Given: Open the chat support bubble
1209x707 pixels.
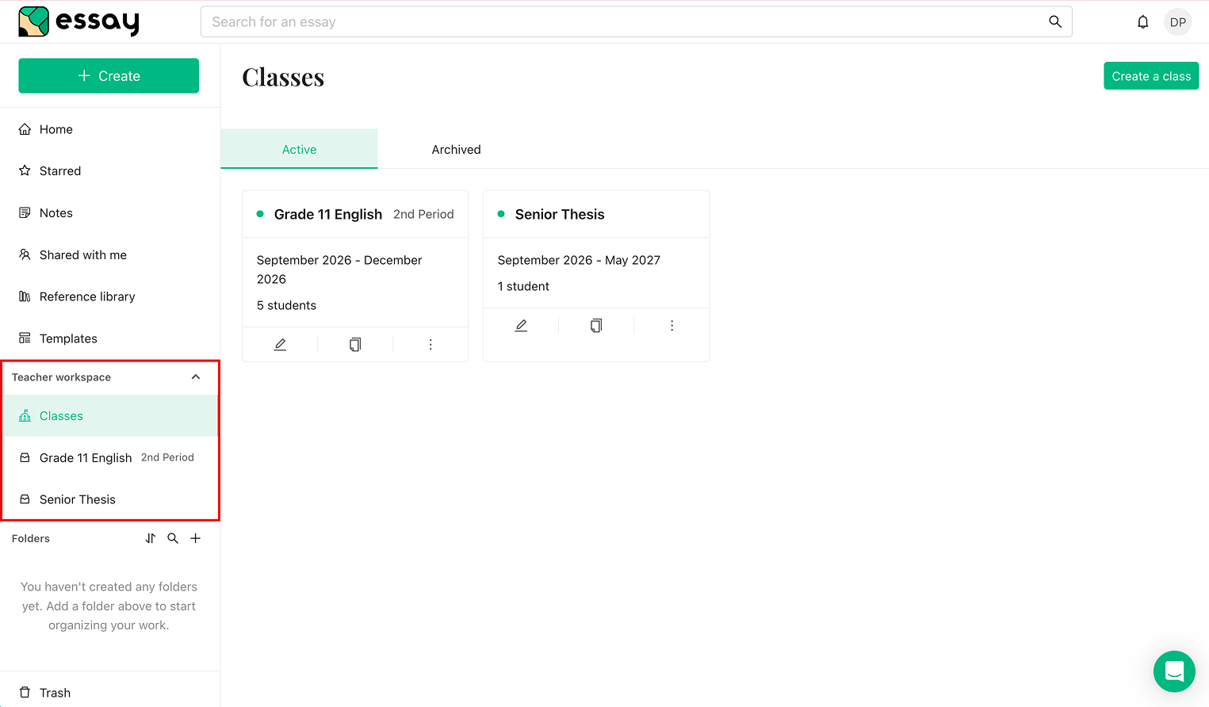Looking at the screenshot, I should 1174,671.
